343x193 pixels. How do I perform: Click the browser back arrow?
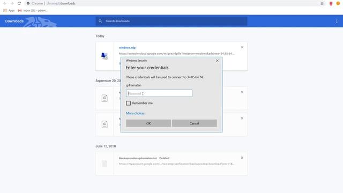(x=5, y=4)
